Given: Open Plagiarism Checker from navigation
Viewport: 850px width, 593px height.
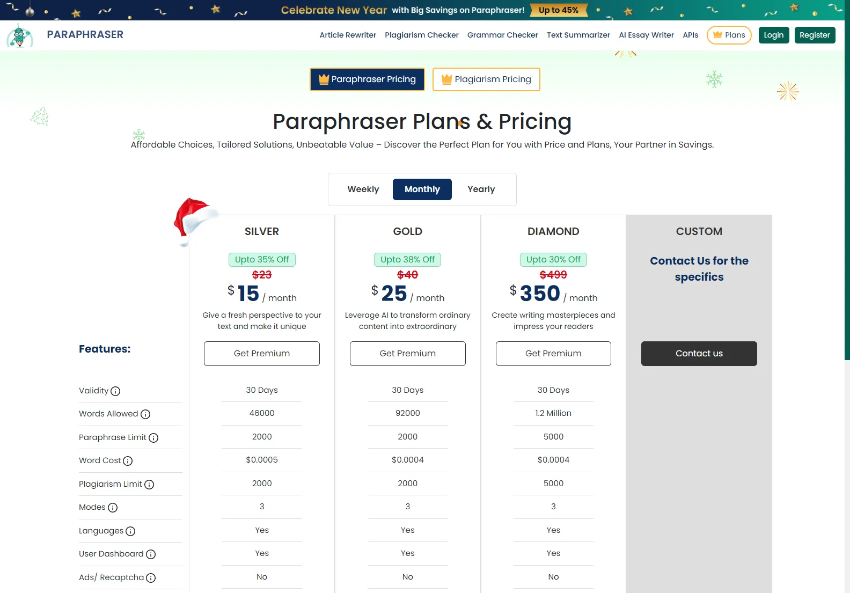Looking at the screenshot, I should tap(422, 35).
